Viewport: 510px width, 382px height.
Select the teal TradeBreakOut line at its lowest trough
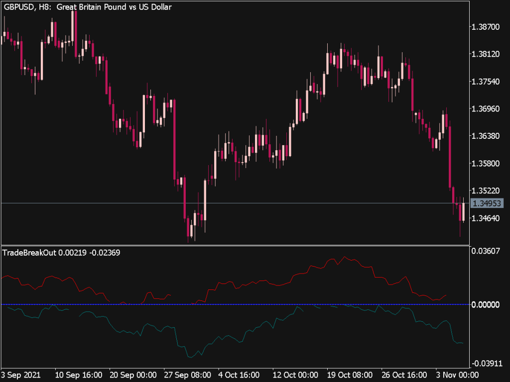[190, 357]
